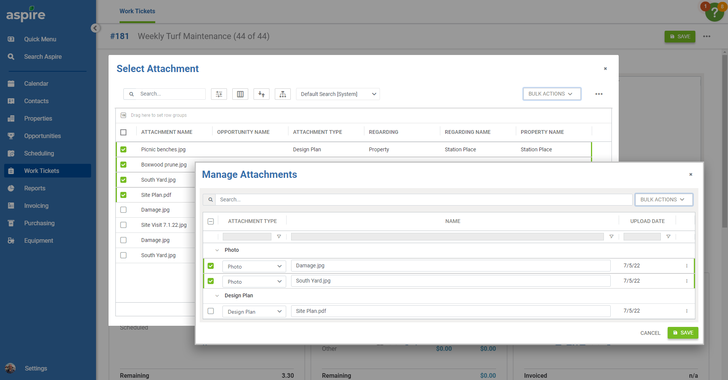Collapse the Photo group in Manage Attachments
Image resolution: width=728 pixels, height=380 pixels.
(217, 250)
